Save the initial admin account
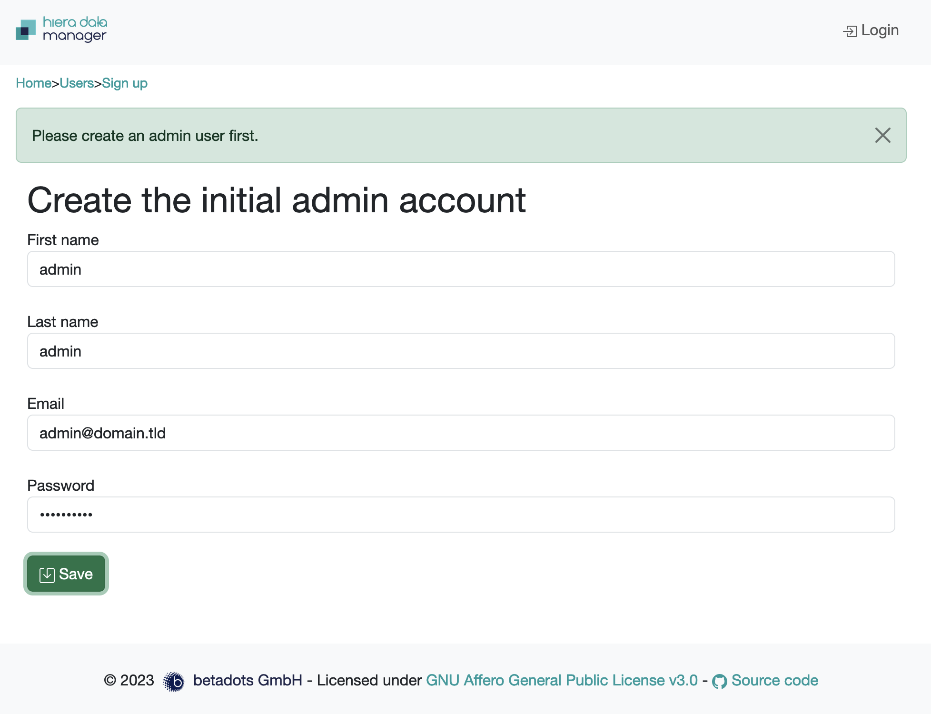Image resolution: width=931 pixels, height=714 pixels. click(x=66, y=574)
